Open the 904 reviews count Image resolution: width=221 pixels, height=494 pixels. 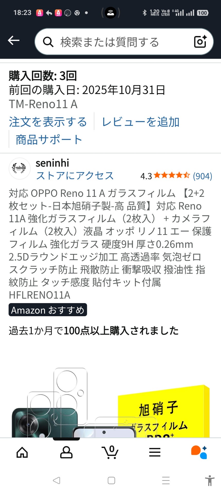202,176
